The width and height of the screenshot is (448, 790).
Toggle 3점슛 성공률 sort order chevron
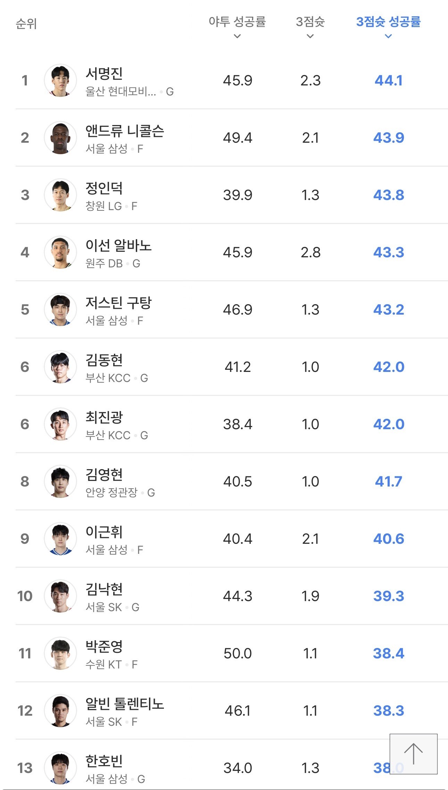click(388, 36)
